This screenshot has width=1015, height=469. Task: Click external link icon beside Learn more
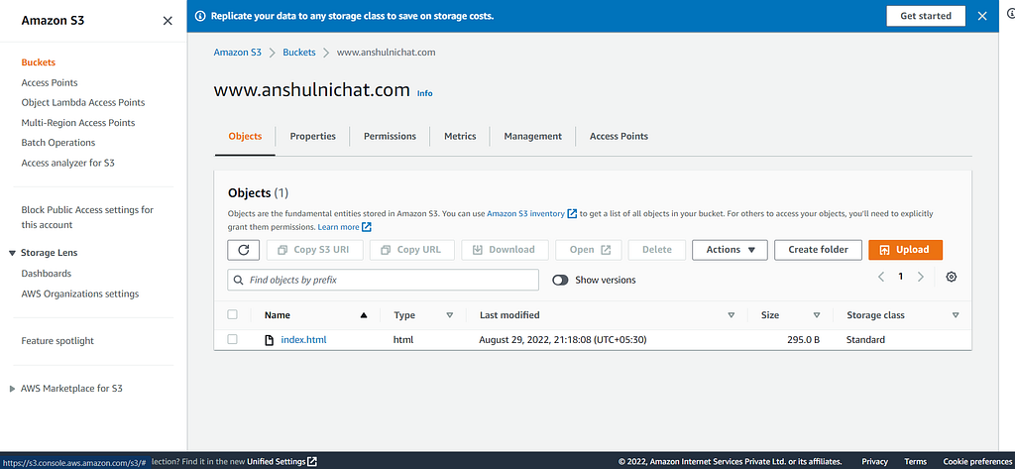point(367,227)
